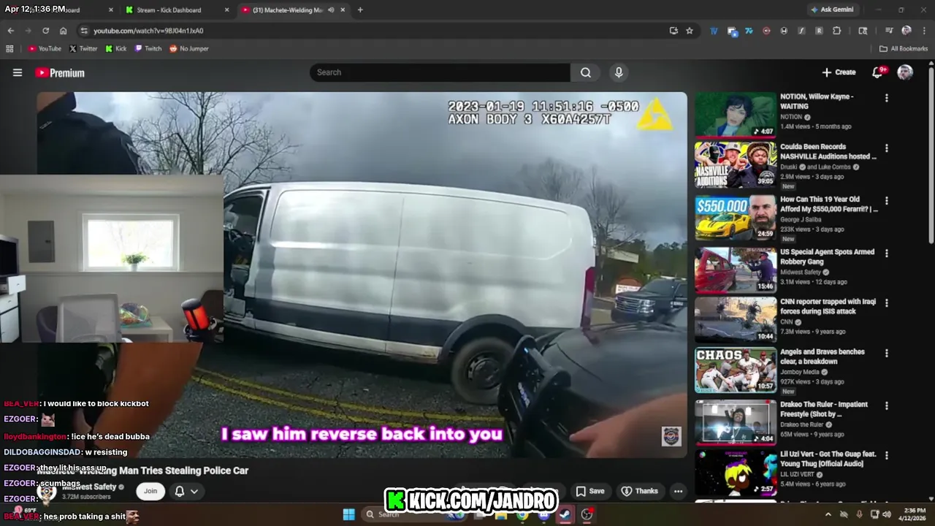Open browser media controls icon

[x=889, y=31]
